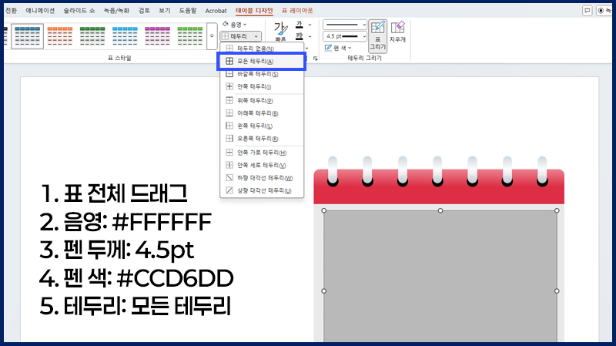Choose 안쪽 세로 테두리 menu item

[x=262, y=165]
